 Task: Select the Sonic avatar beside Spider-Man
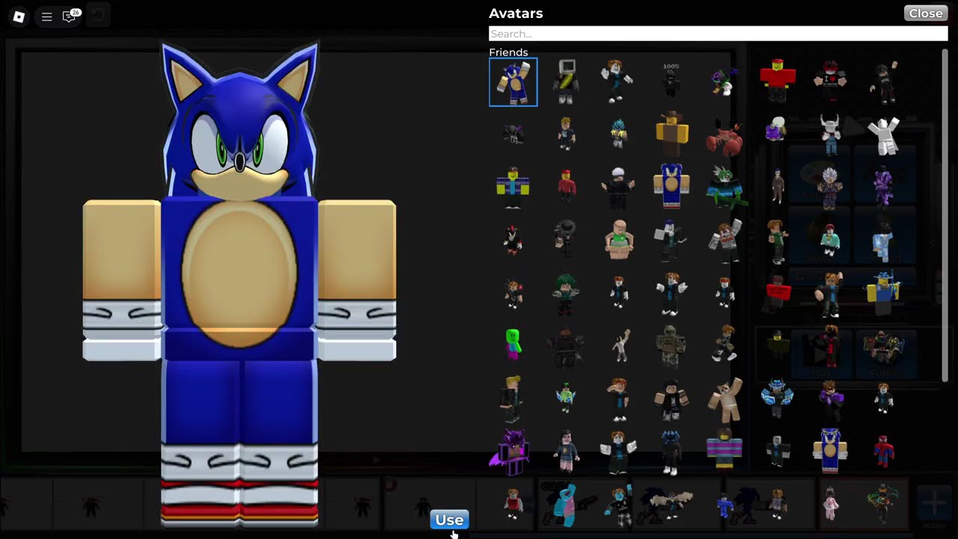[830, 450]
